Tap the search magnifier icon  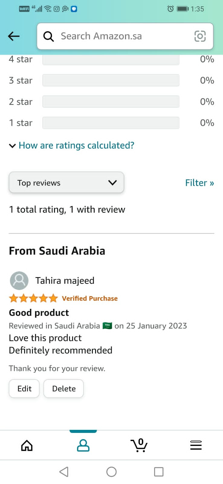pyautogui.click(x=48, y=36)
